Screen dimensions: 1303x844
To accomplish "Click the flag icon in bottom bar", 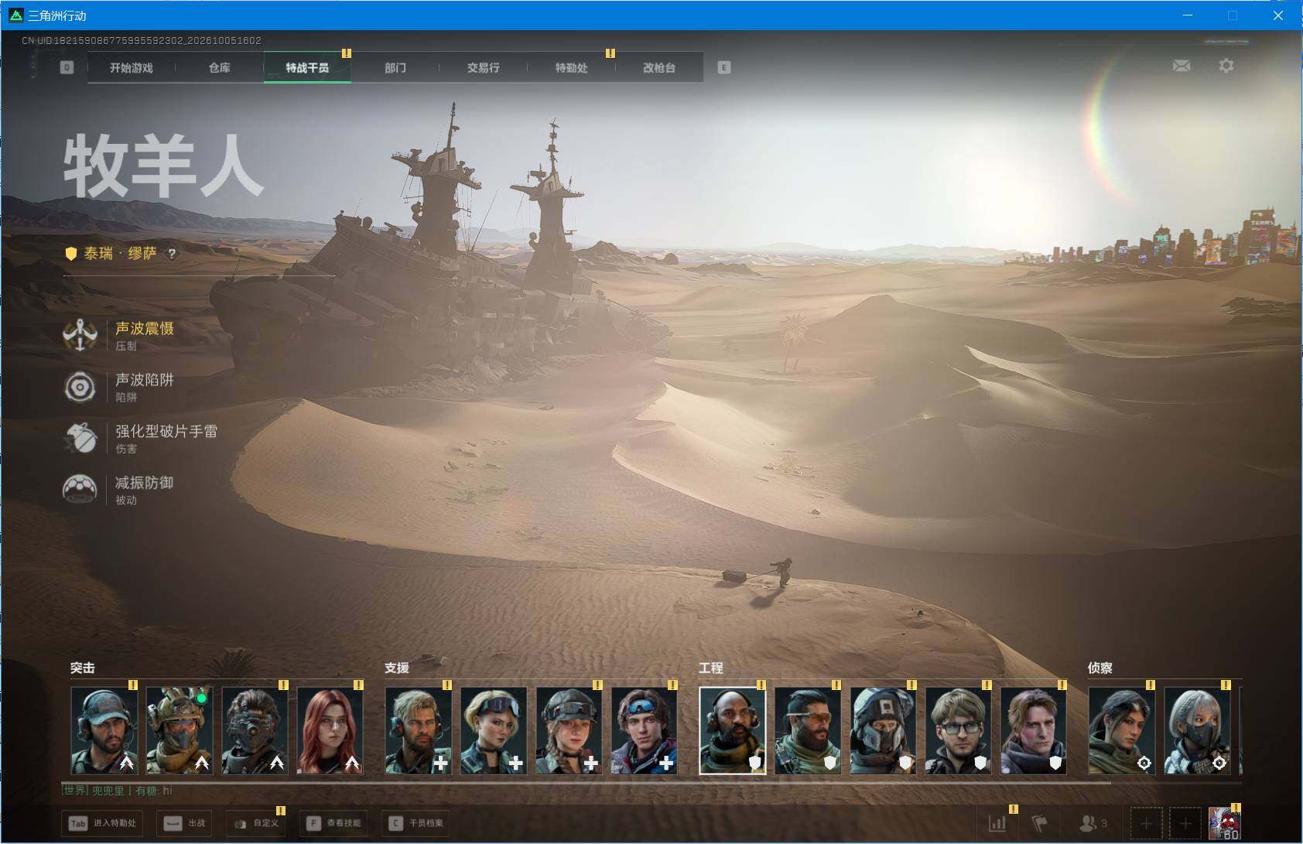I will coord(1040,823).
